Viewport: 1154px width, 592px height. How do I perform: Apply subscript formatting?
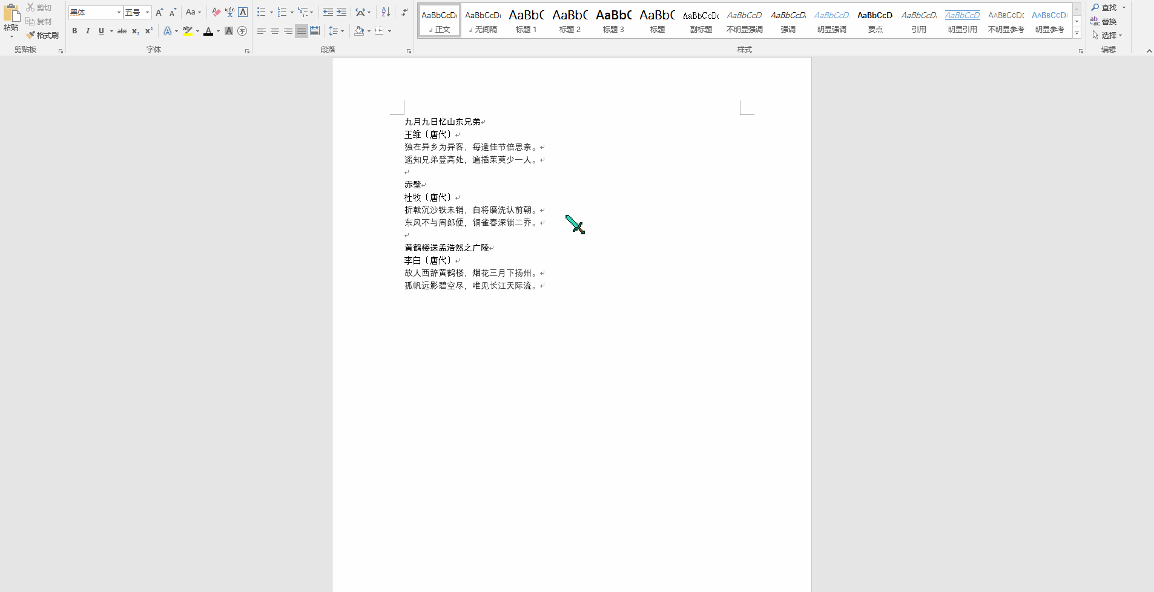pos(136,31)
